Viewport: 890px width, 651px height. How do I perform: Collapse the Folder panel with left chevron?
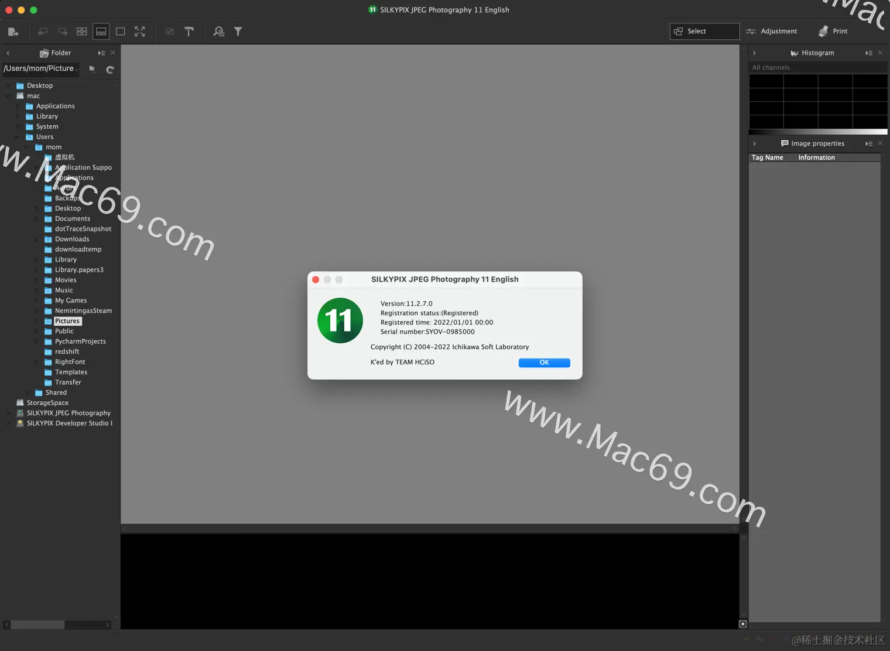click(x=8, y=53)
